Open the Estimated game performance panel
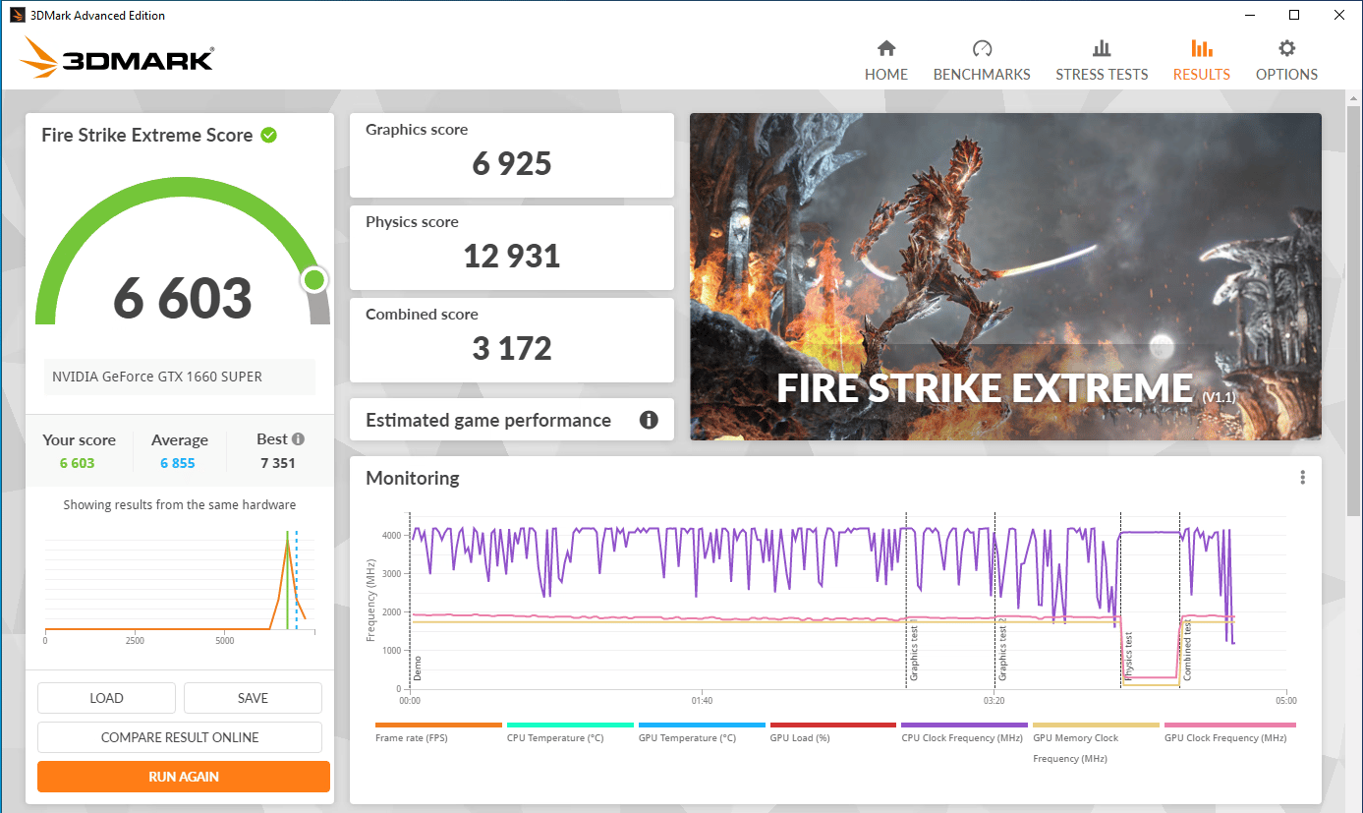This screenshot has width=1363, height=813. (512, 420)
